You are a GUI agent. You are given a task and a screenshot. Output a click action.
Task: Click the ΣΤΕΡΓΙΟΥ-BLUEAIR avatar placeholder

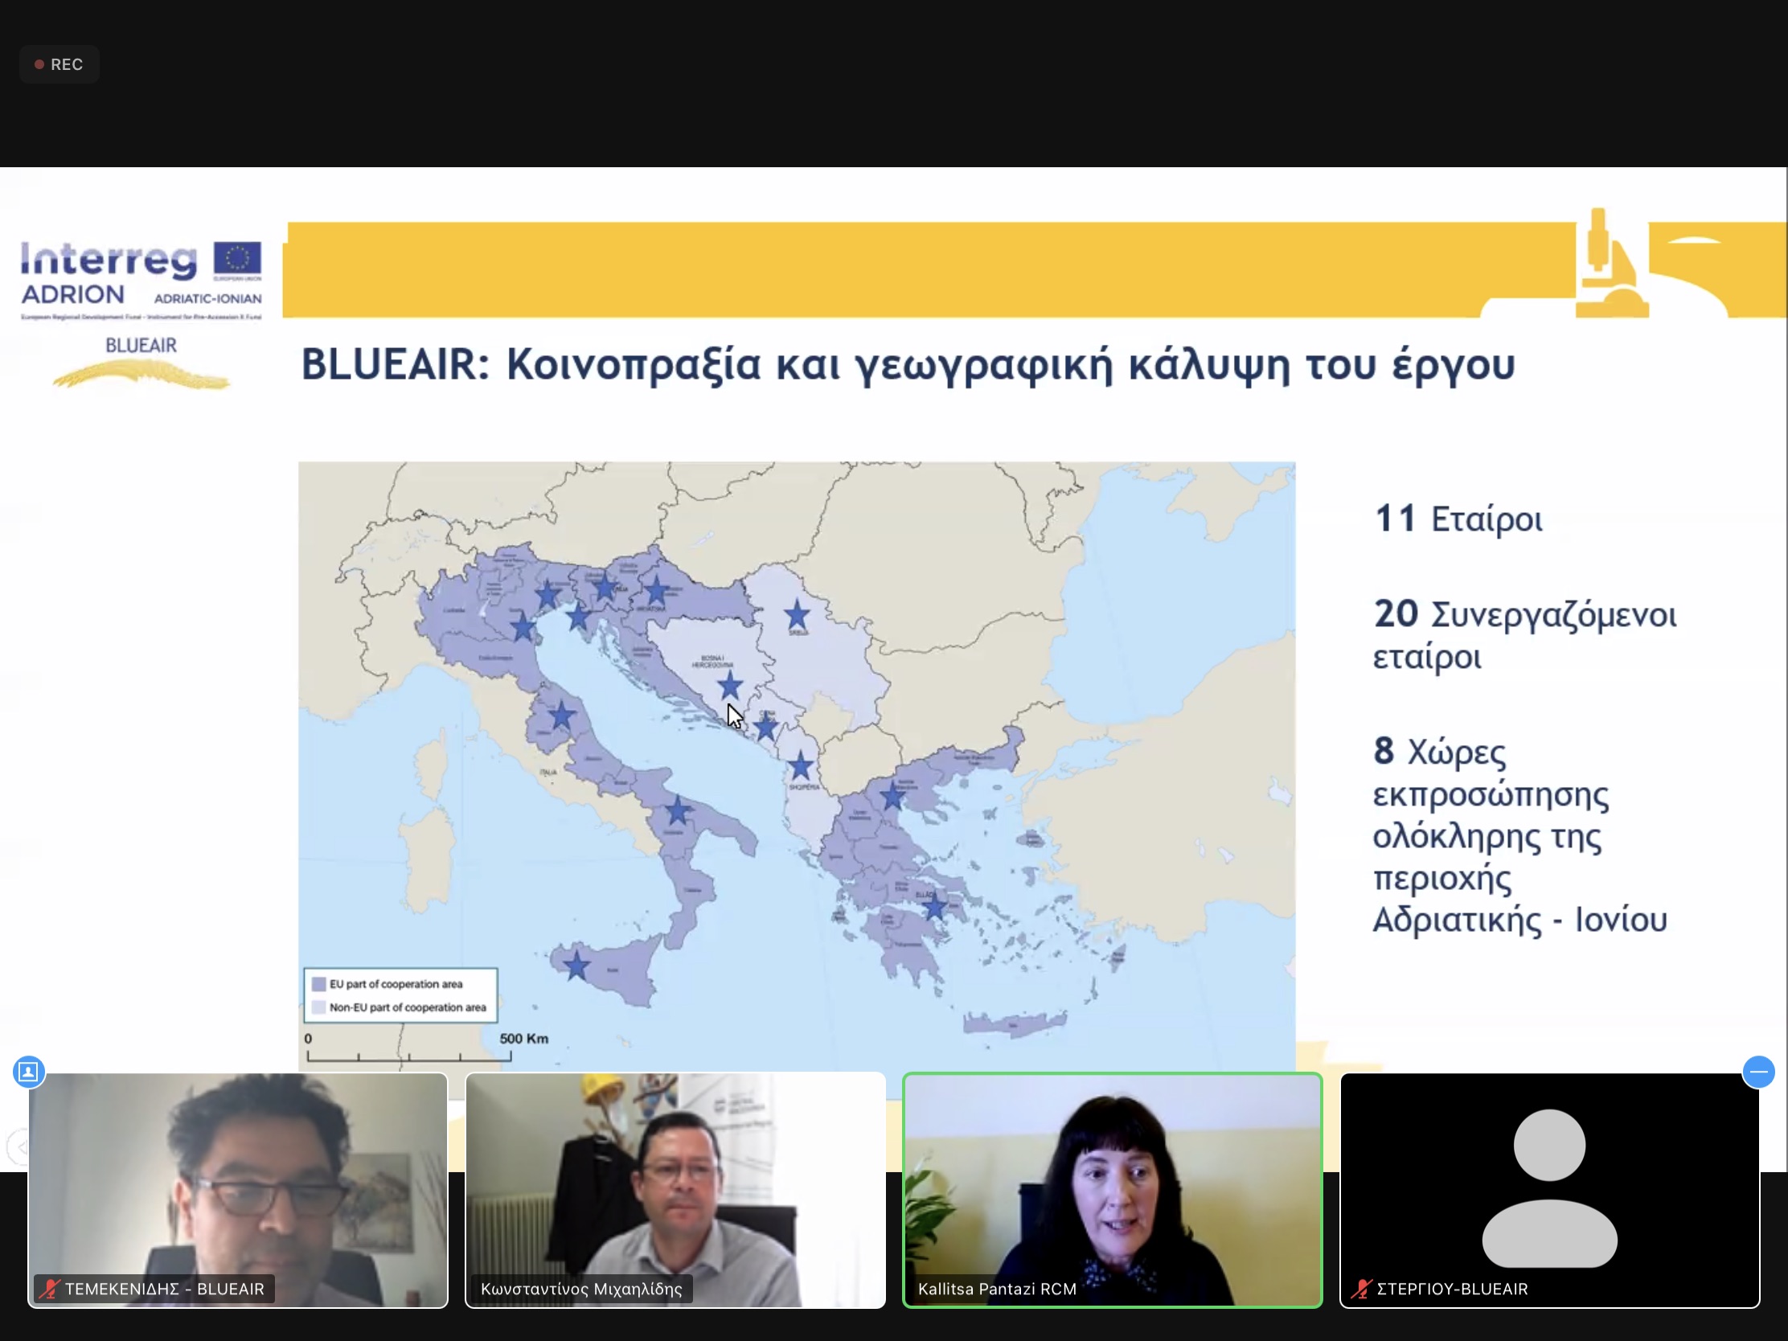click(x=1548, y=1187)
